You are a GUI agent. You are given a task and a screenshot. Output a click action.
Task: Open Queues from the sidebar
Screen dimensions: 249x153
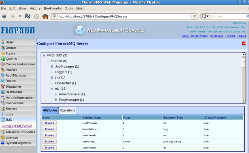point(11,59)
